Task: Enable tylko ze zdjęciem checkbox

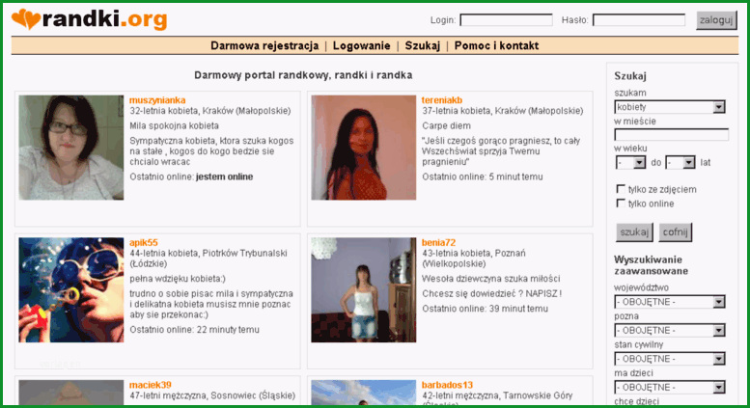Action: click(621, 189)
